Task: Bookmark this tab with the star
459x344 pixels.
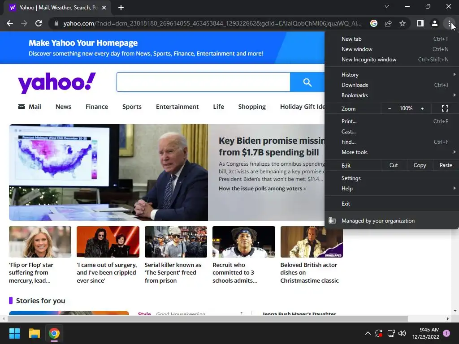Action: (403, 23)
